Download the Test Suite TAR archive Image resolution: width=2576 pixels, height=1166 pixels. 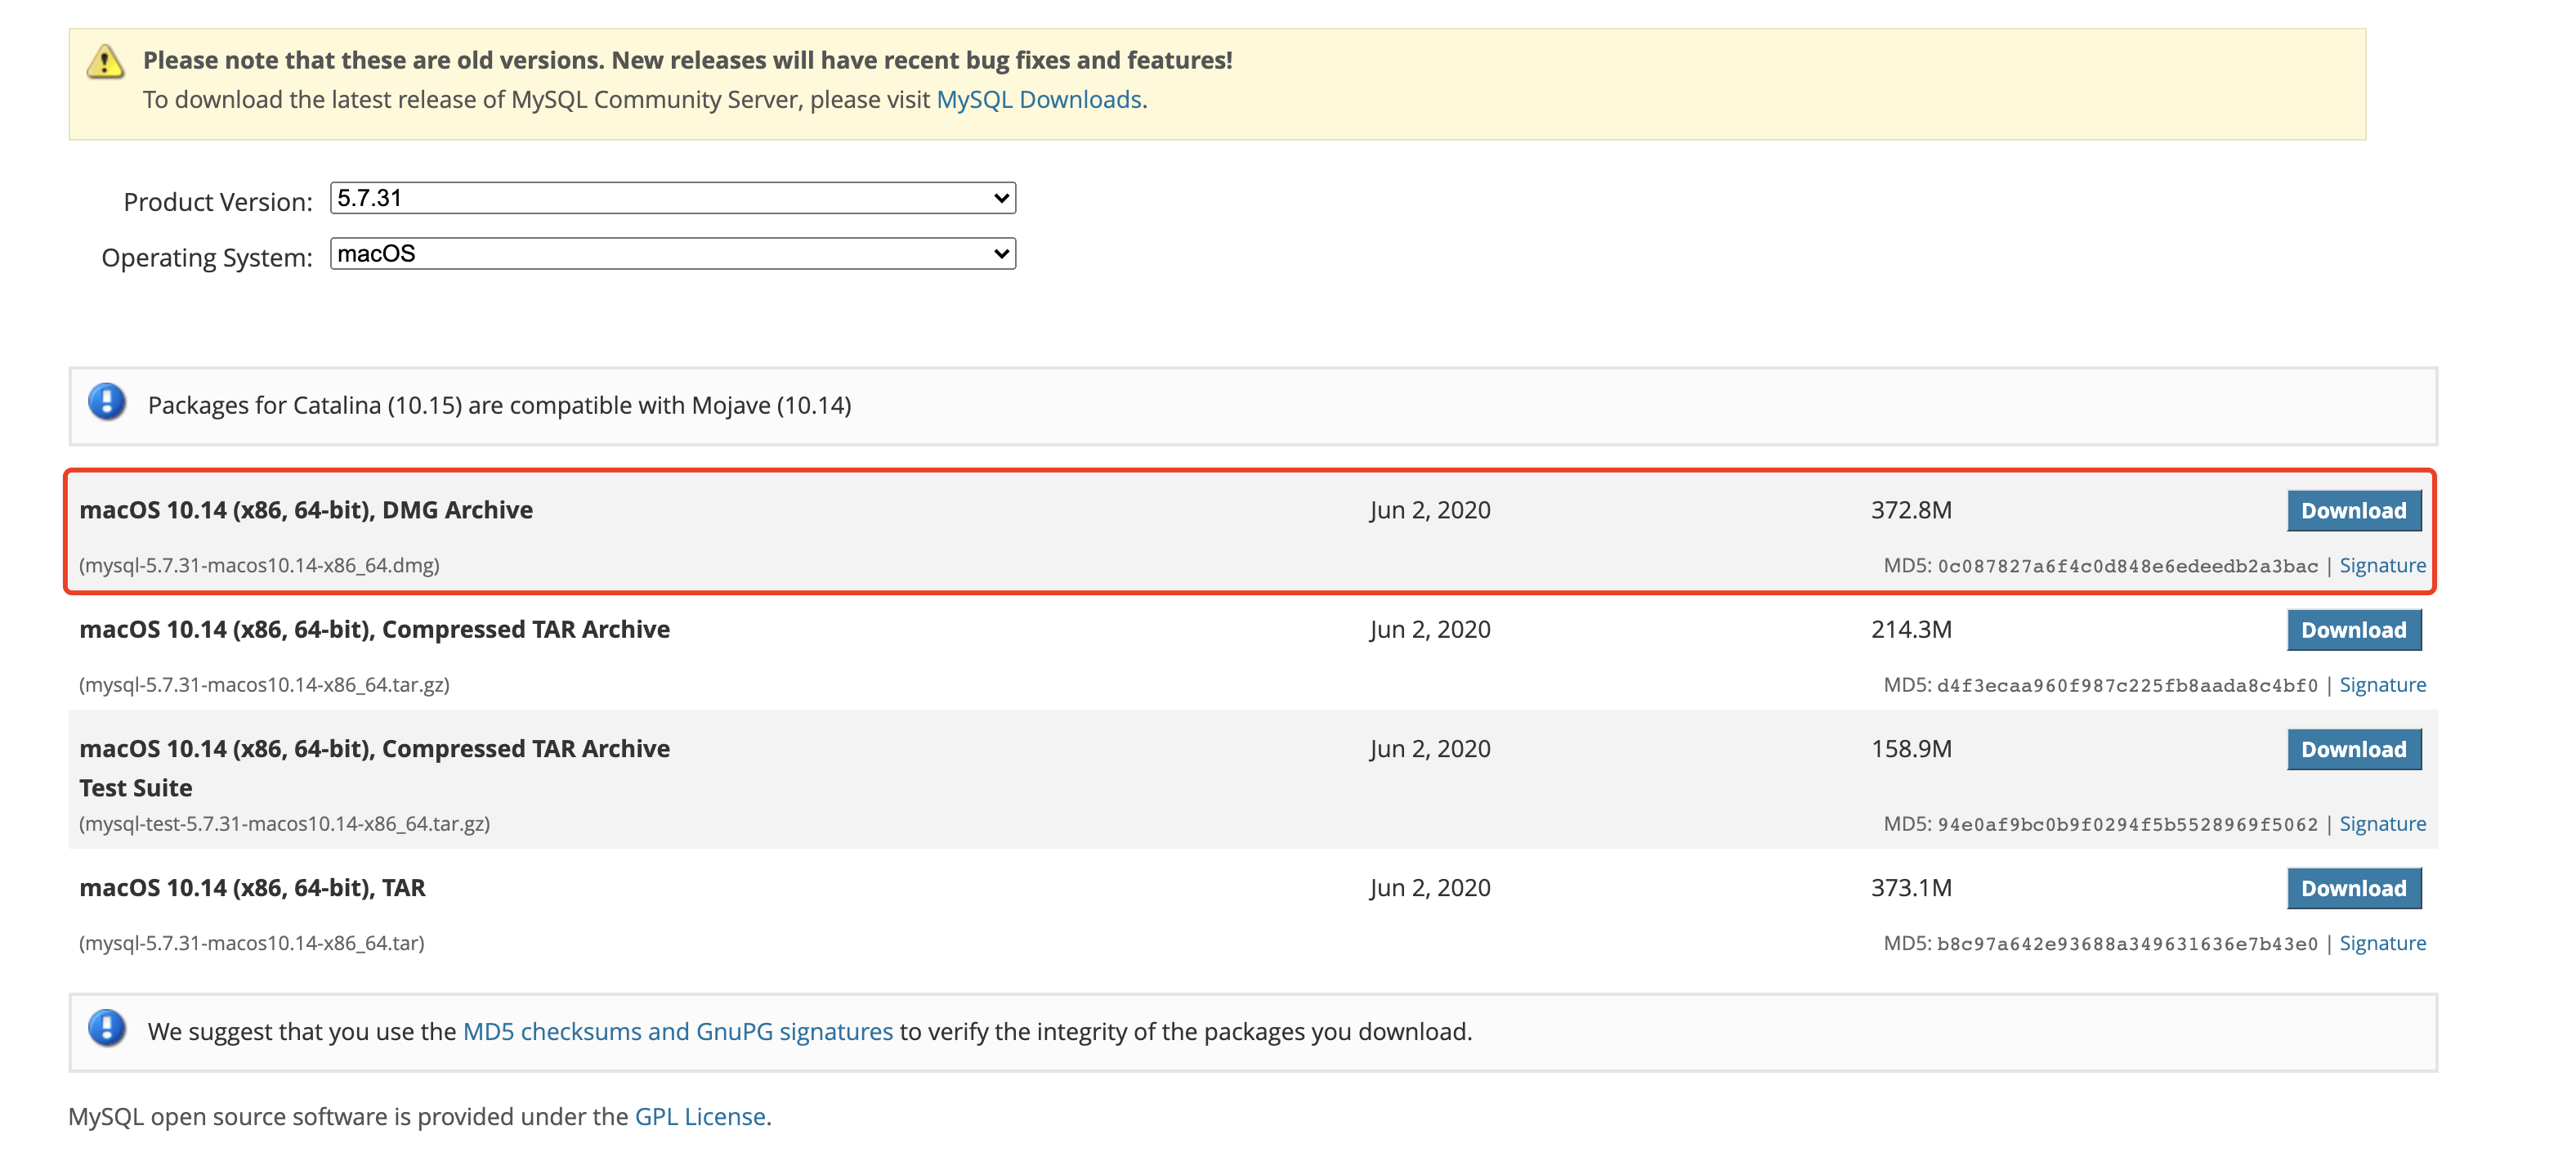(x=2353, y=749)
